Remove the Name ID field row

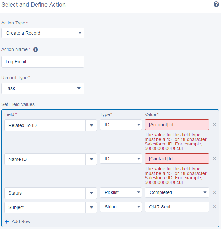tap(214, 159)
